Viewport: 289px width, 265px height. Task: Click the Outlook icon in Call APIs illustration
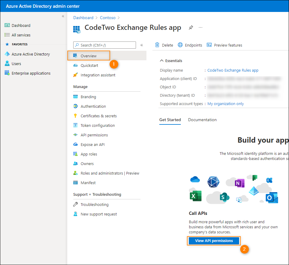click(x=272, y=198)
